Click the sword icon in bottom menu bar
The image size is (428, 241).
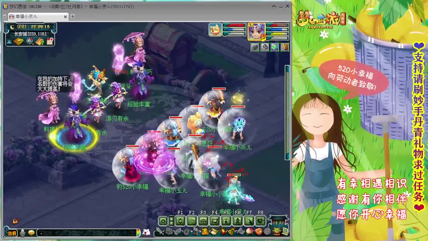point(160,232)
